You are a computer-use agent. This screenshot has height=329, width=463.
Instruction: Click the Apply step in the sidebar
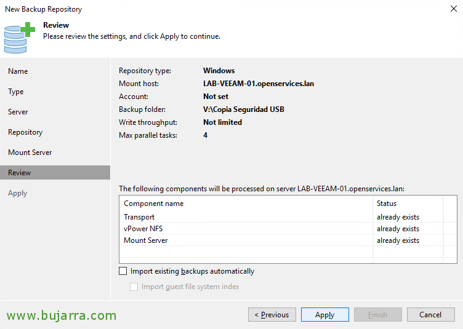[x=18, y=193]
